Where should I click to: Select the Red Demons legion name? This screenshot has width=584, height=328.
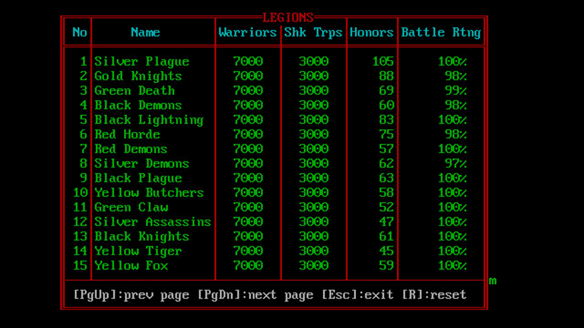(x=131, y=149)
